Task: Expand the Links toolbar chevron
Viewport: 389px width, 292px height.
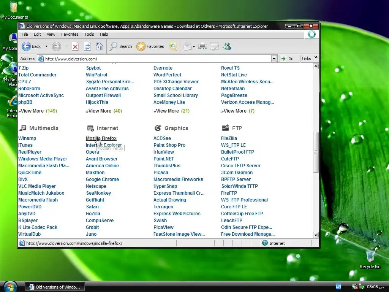Action: (x=316, y=57)
